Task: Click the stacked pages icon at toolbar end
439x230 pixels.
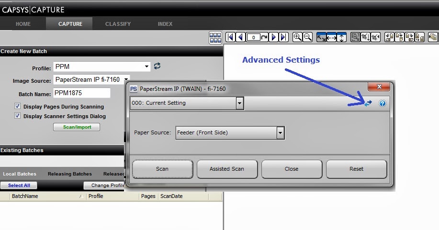Action: [433, 37]
